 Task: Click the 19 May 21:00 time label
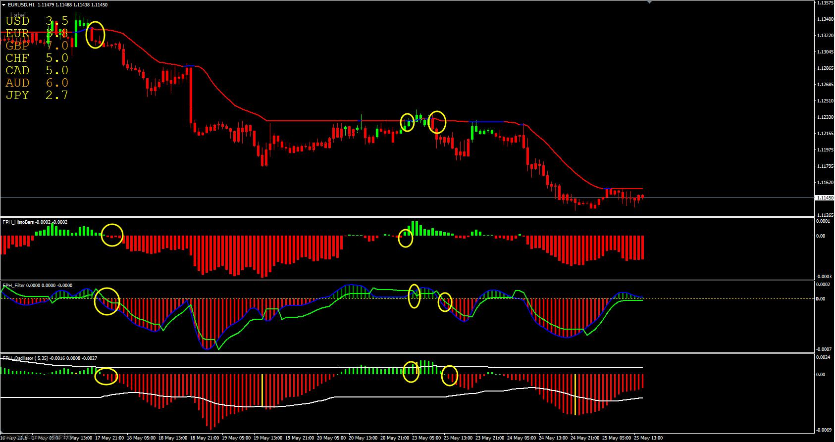click(299, 438)
